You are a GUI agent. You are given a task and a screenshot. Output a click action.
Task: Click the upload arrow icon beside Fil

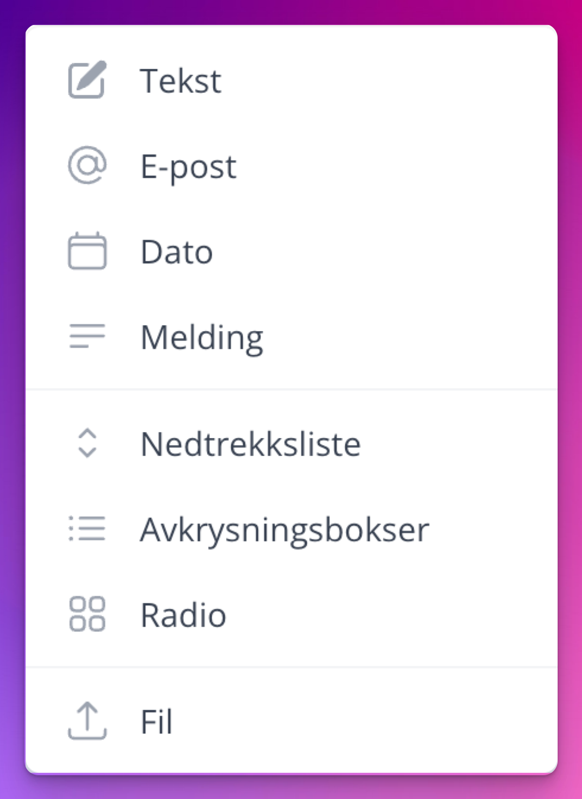pyautogui.click(x=87, y=721)
